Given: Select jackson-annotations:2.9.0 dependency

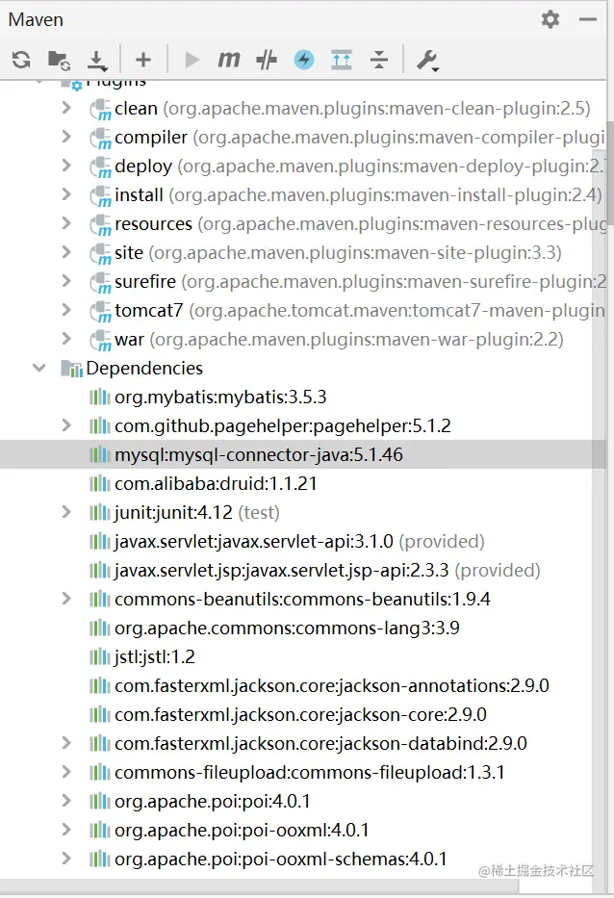Looking at the screenshot, I should click(x=332, y=685).
